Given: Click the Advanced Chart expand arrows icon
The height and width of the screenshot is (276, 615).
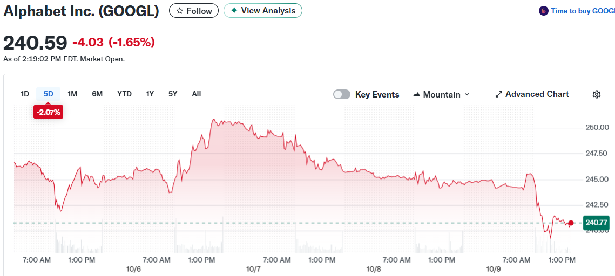Looking at the screenshot, I should pyautogui.click(x=499, y=94).
